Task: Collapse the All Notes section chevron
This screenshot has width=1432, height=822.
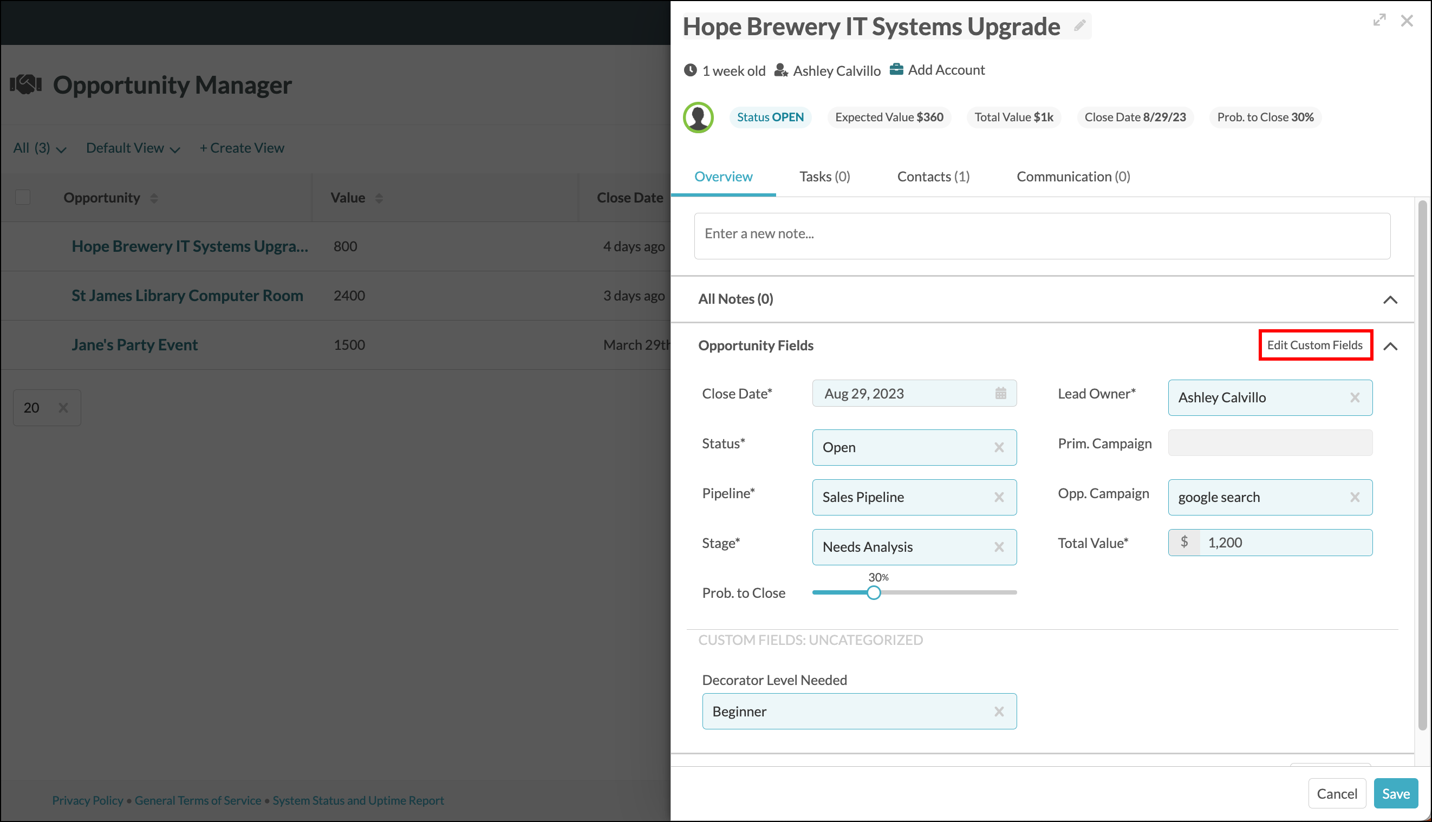Action: [x=1390, y=300]
